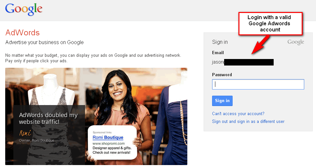Click the "Check out new arrivals!" ad line
Screen dimensions: 316x167
point(111,152)
